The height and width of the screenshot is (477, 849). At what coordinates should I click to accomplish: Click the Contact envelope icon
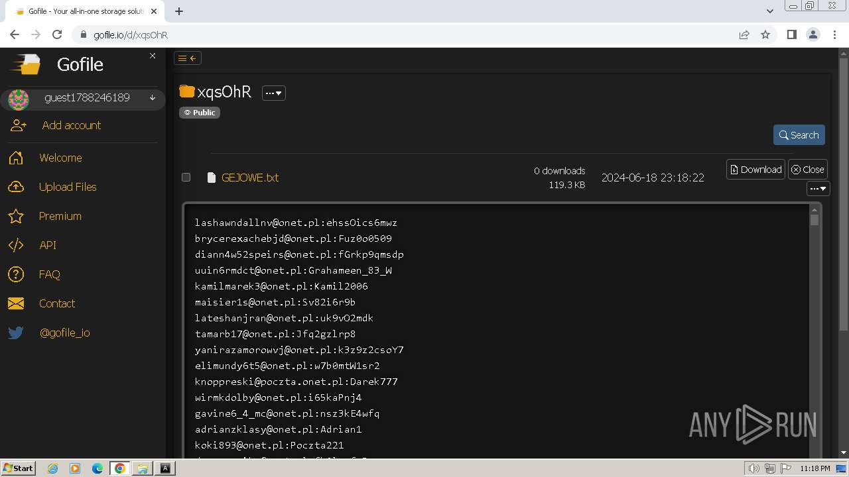[16, 303]
